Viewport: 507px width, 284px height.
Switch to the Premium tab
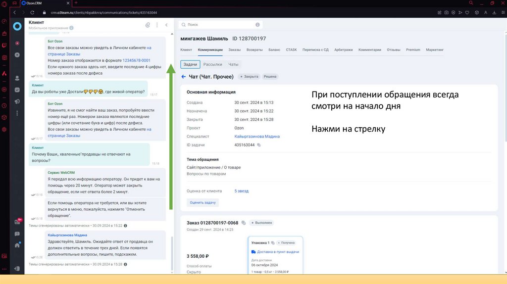pyautogui.click(x=413, y=50)
